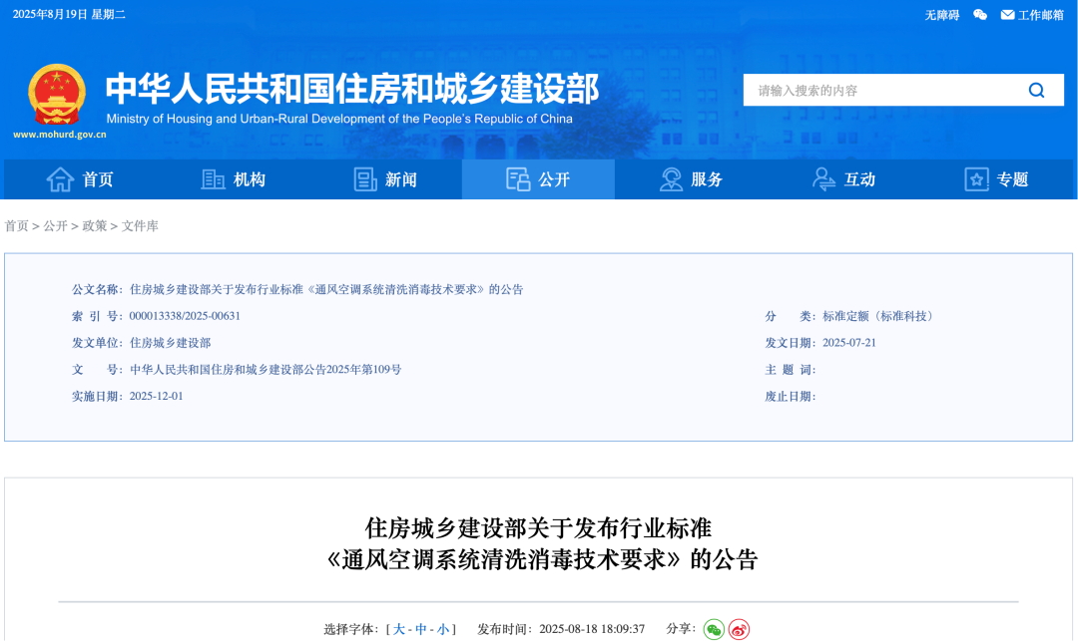1078x641 pixels.
Task: Set font size to 大
Action: [398, 629]
